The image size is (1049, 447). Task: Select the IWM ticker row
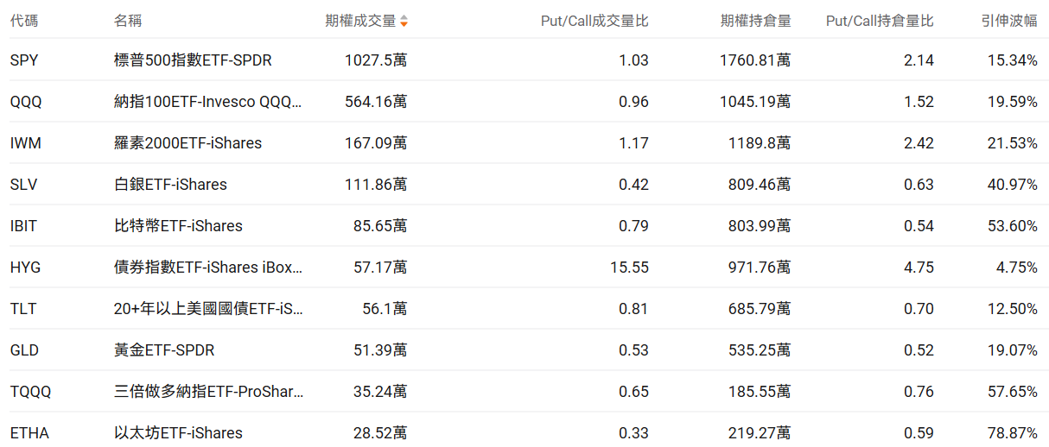pyautogui.click(x=26, y=143)
